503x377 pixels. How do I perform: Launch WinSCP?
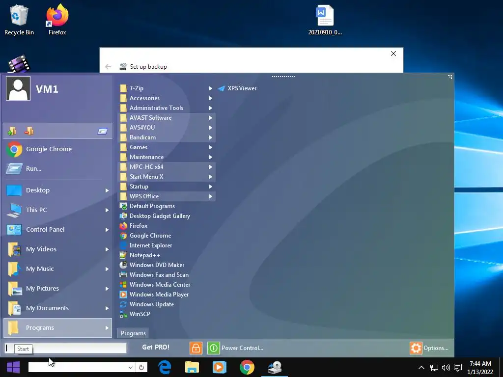135,314
